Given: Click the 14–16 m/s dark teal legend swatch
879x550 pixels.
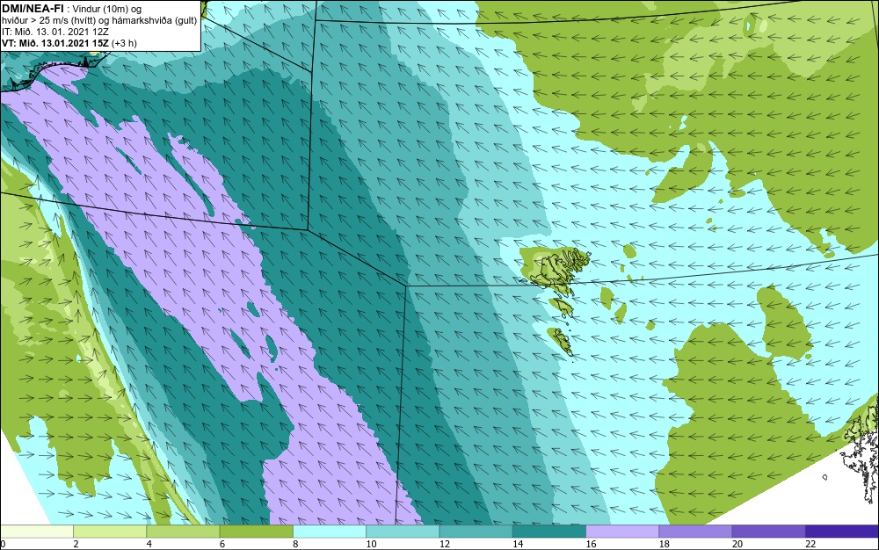Looking at the screenshot, I should pos(549,531).
